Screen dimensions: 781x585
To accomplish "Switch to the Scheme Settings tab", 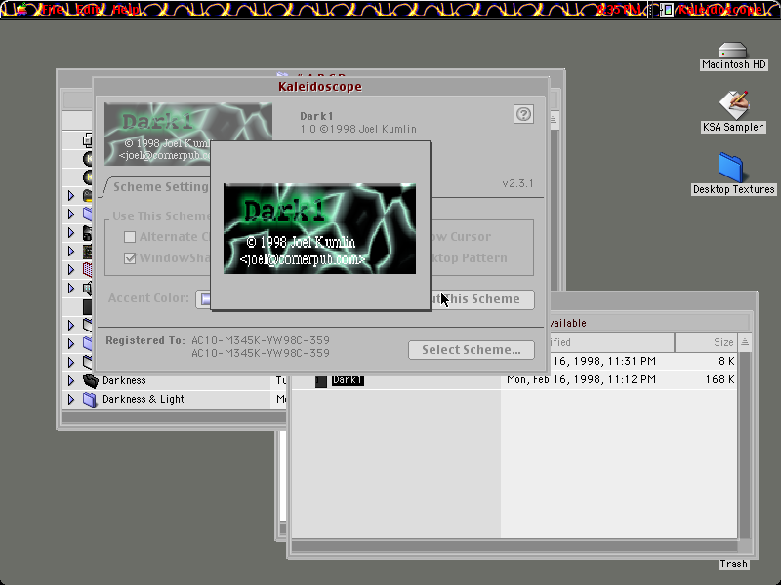I will pyautogui.click(x=160, y=187).
